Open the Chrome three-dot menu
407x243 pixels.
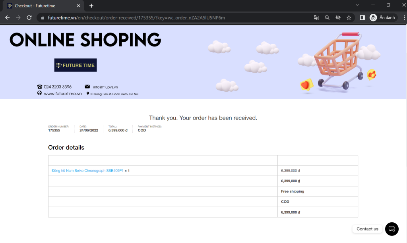pos(404,17)
